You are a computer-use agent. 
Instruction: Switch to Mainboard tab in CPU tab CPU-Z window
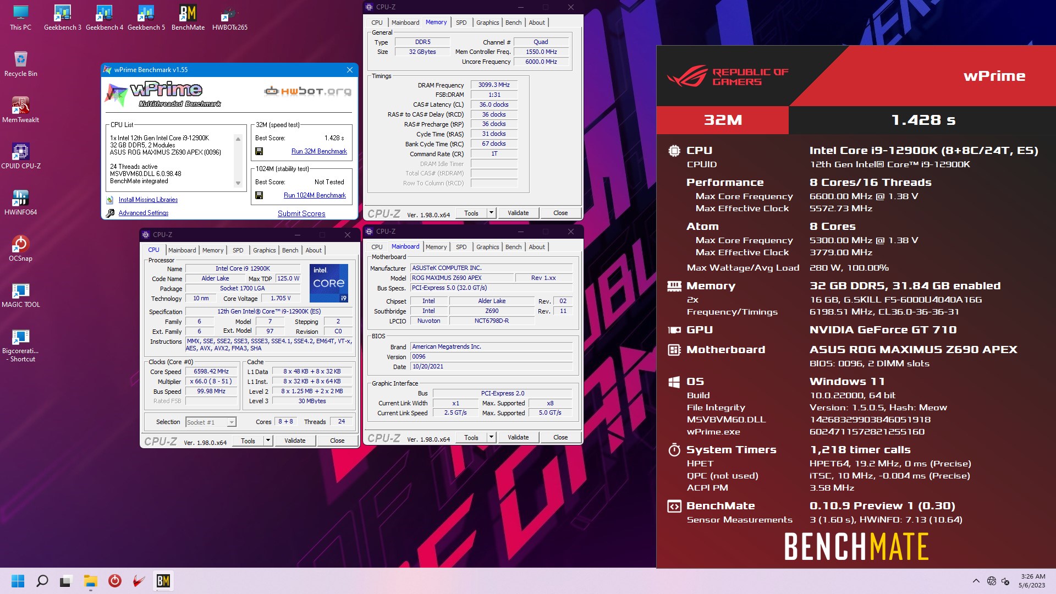182,250
